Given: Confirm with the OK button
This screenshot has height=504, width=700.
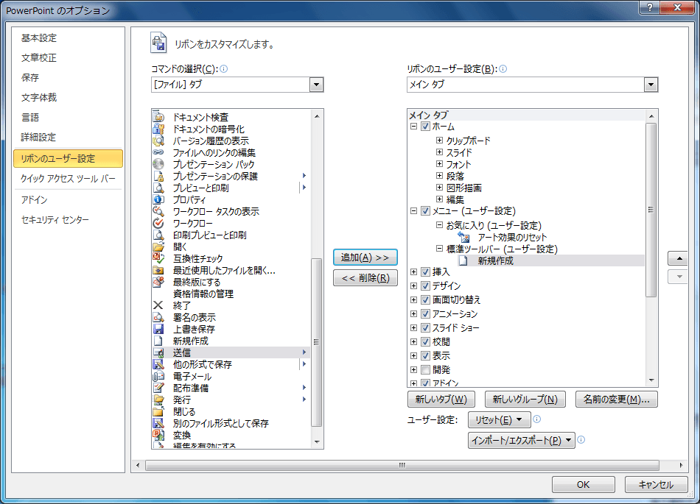Looking at the screenshot, I should pyautogui.click(x=583, y=484).
